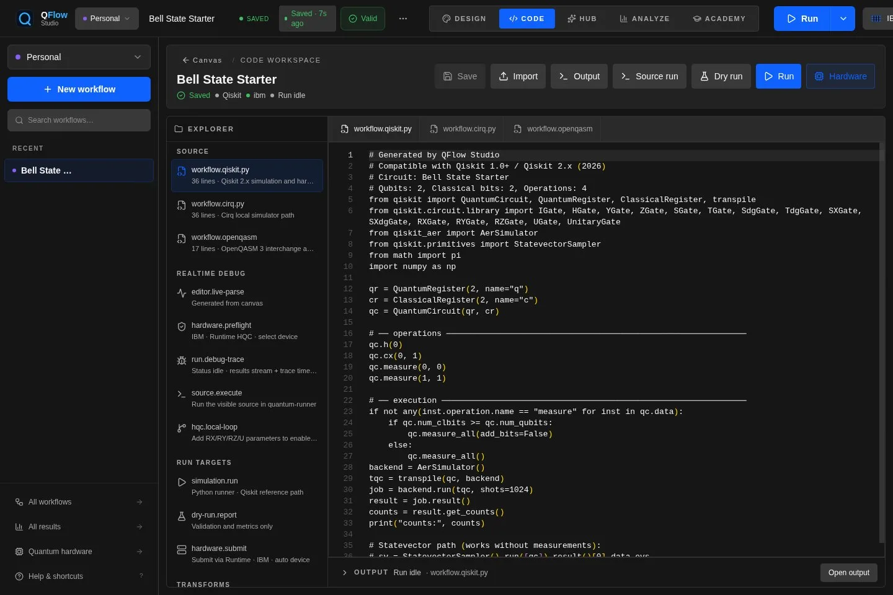Click the hardware.preflight shield icon
The image size is (893, 595).
(182, 327)
